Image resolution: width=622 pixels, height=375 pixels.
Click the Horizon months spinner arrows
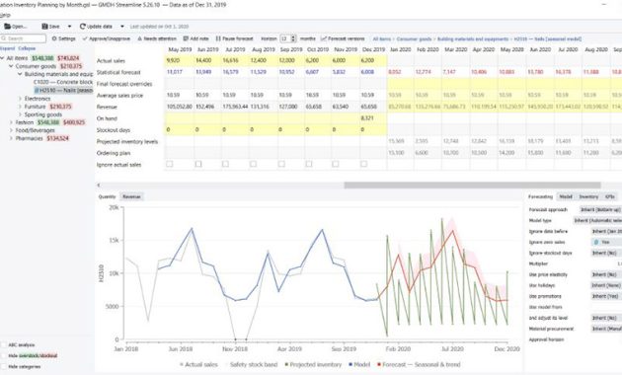(293, 38)
